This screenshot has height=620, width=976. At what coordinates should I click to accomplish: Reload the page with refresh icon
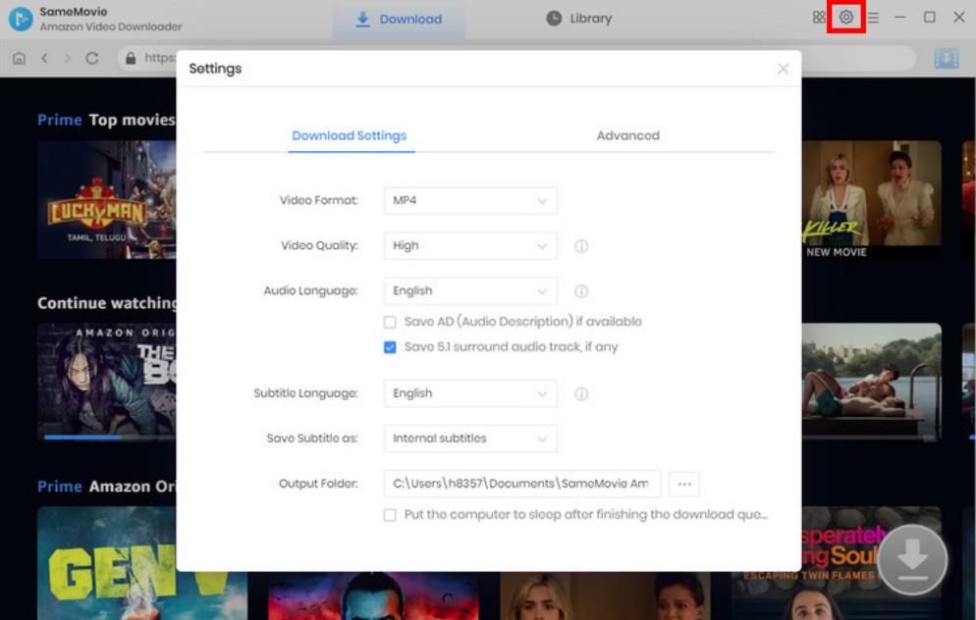point(92,59)
